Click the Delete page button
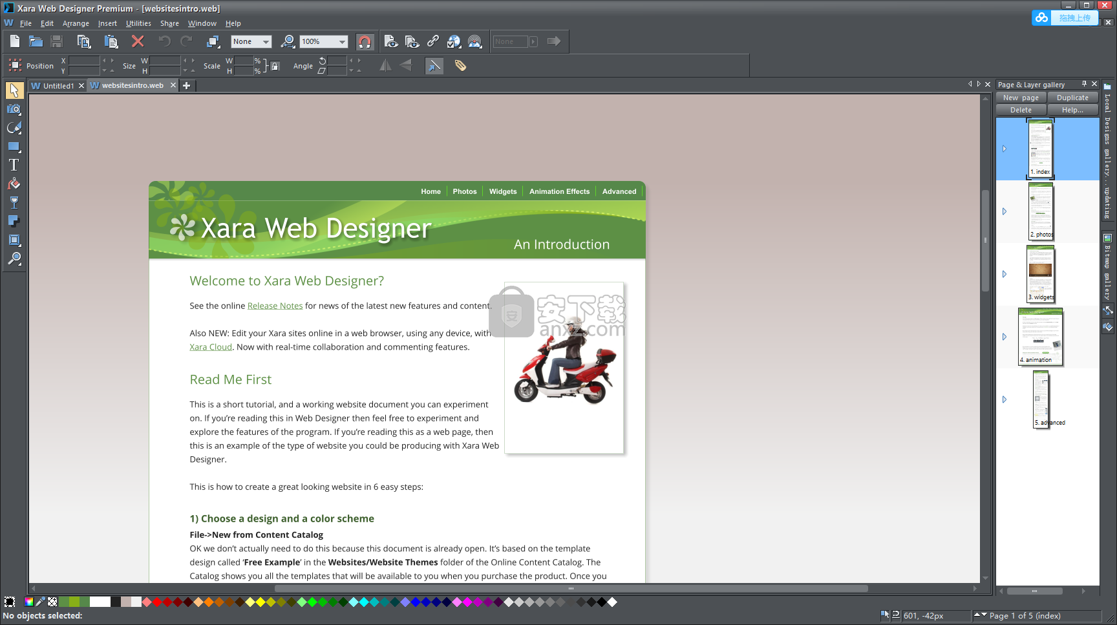 tap(1021, 110)
